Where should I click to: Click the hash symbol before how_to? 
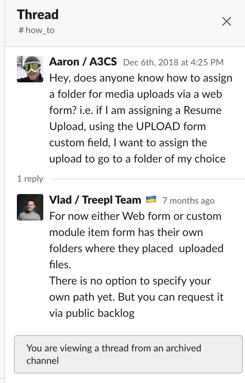tap(21, 30)
